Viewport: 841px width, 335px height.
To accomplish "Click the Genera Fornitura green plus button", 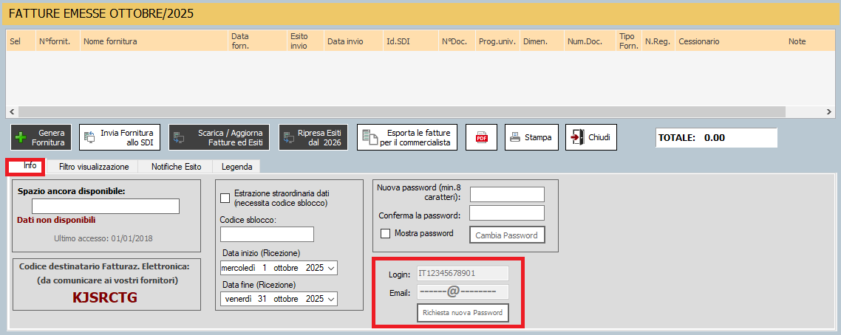I will pyautogui.click(x=41, y=137).
